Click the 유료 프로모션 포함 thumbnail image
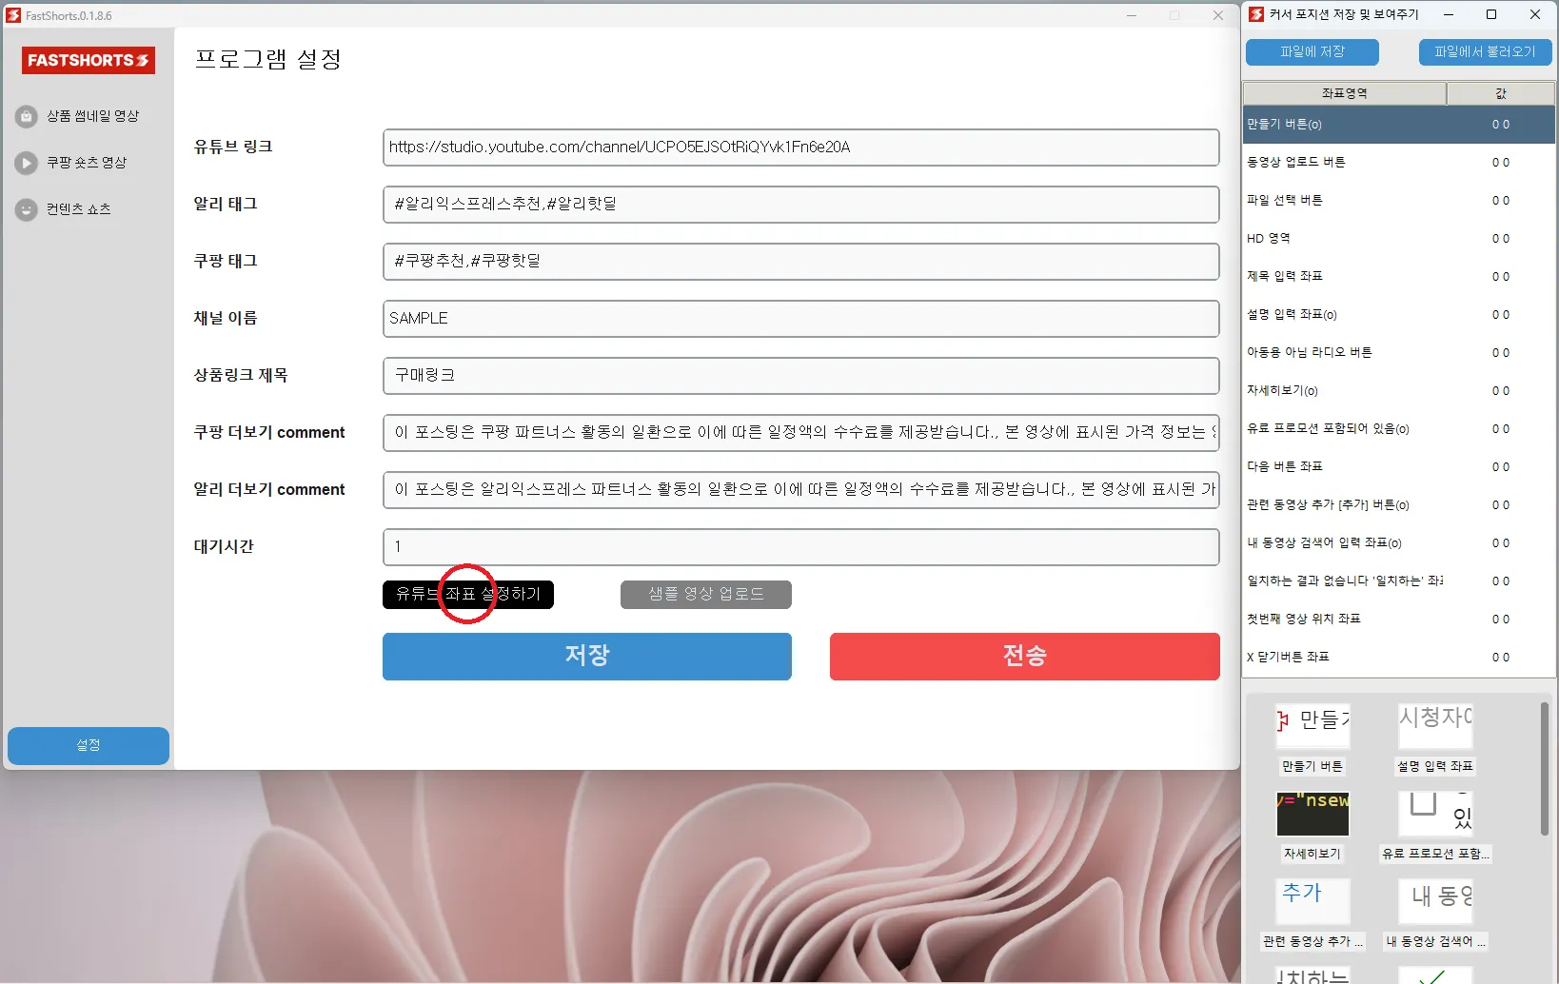This screenshot has height=984, width=1559. (x=1435, y=814)
